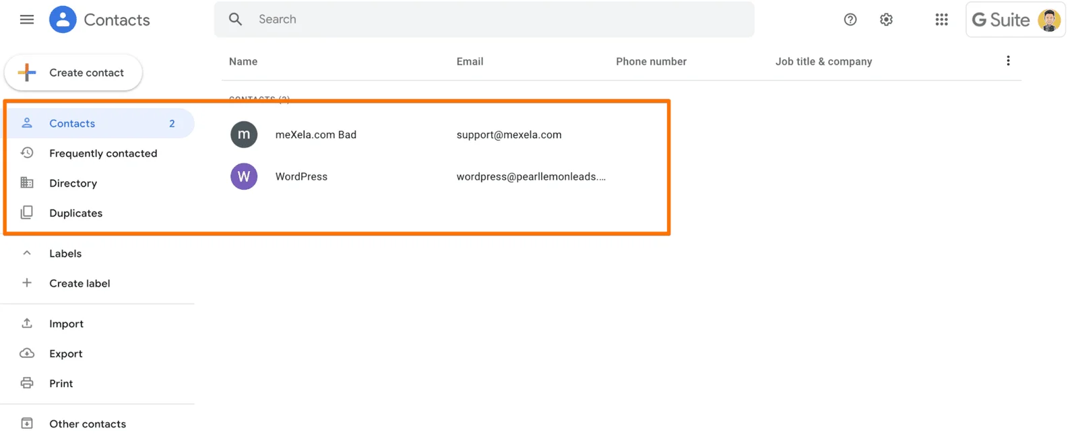The image size is (1078, 447).
Task: Click the Create label plus icon
Action: click(27, 283)
